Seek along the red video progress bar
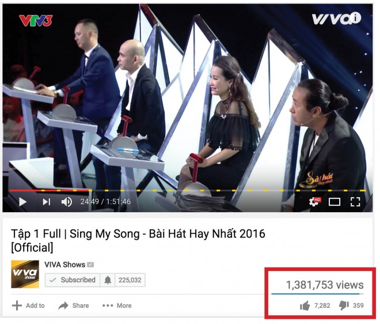The width and height of the screenshot is (380, 324). click(49, 190)
